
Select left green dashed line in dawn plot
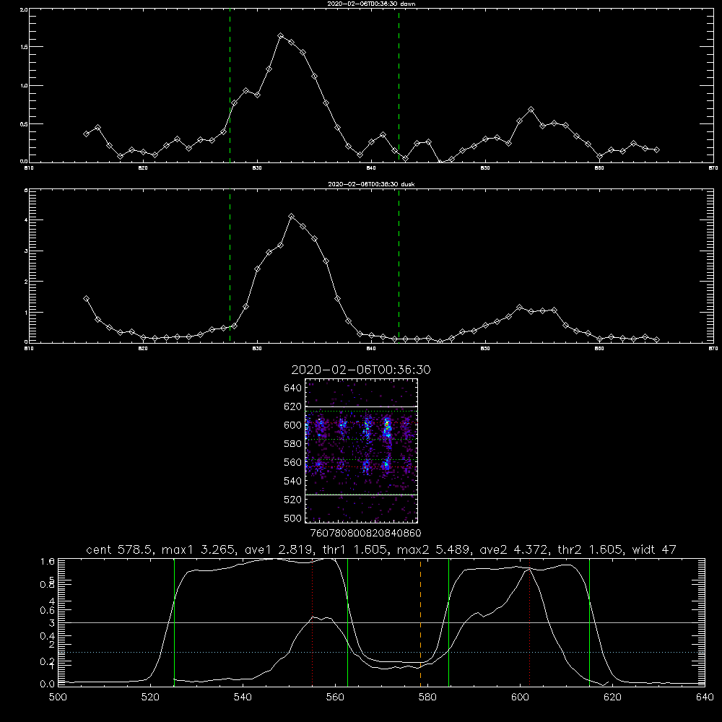tap(230, 86)
